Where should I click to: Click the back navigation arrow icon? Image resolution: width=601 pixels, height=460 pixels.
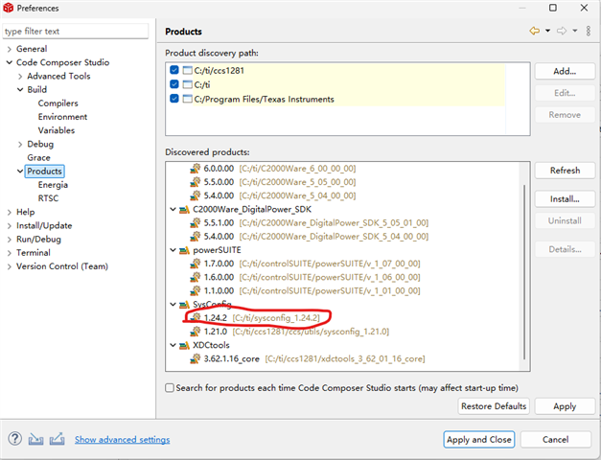[x=534, y=31]
